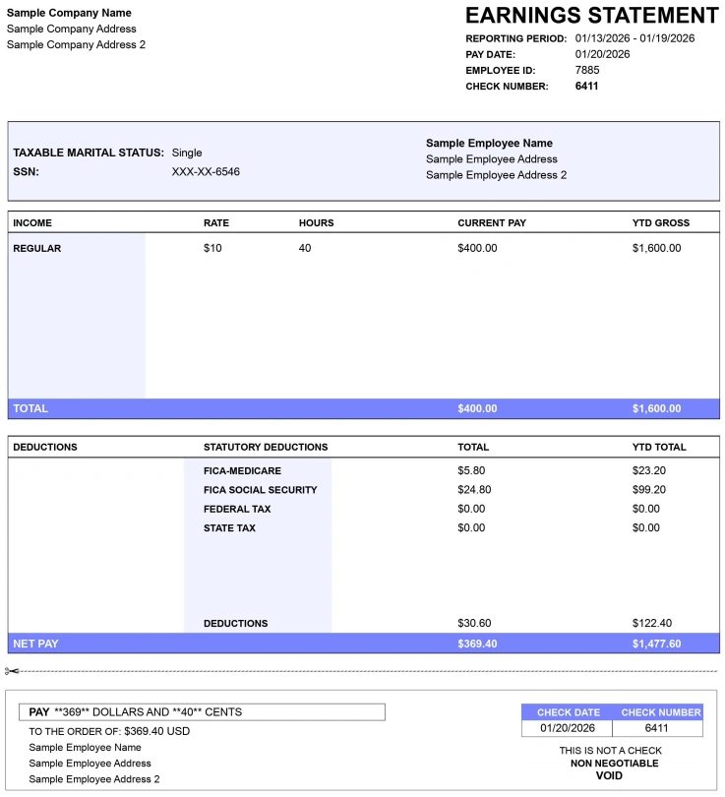Screen dimensions: 725x797
Task: Click the reporting period date range
Action: (x=634, y=38)
